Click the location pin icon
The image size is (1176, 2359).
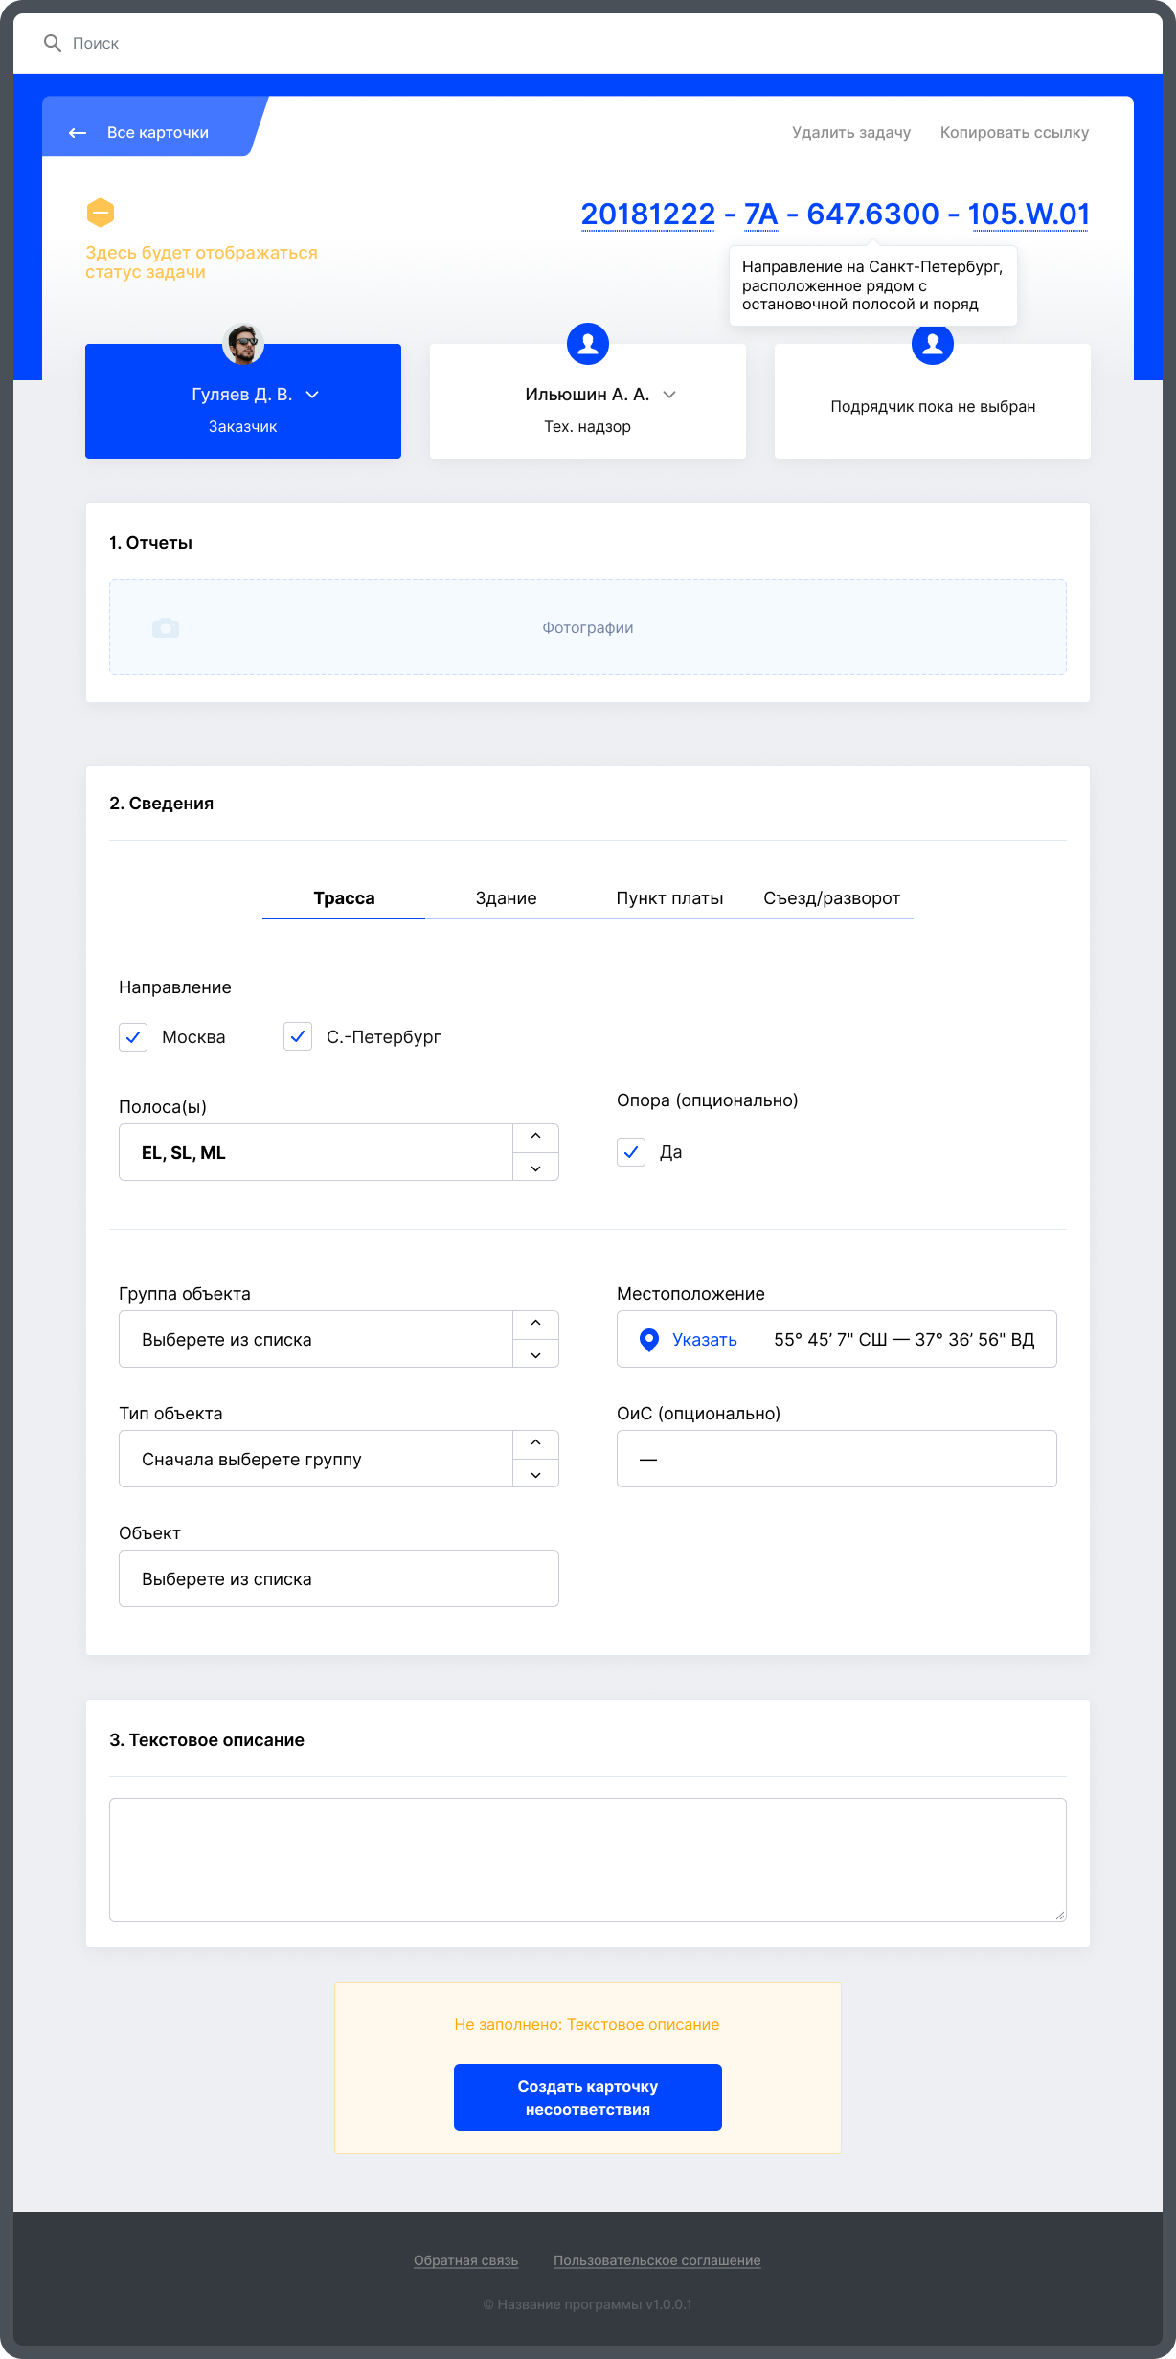[649, 1339]
